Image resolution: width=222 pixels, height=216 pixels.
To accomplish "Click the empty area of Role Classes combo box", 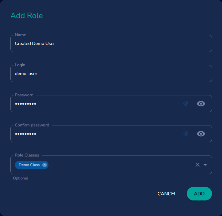I will (120, 165).
